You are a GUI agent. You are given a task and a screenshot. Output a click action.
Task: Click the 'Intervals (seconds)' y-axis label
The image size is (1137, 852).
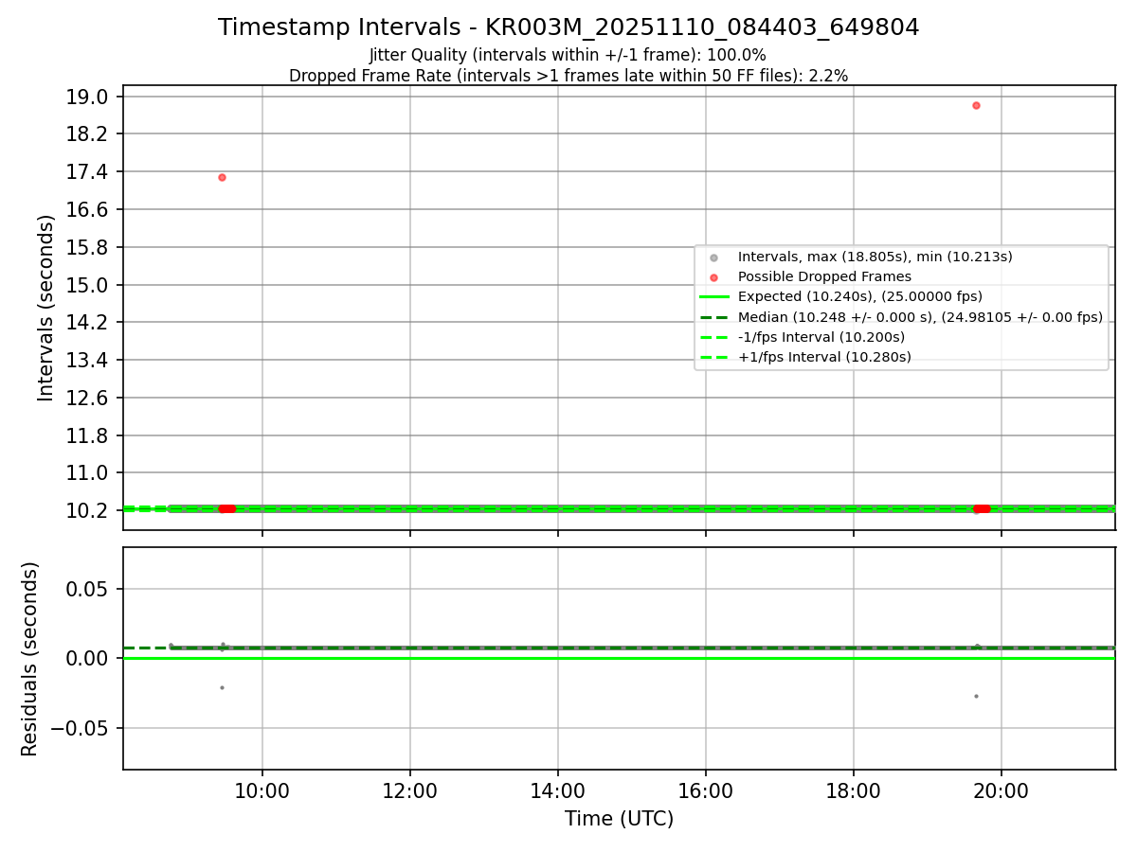tap(46, 308)
